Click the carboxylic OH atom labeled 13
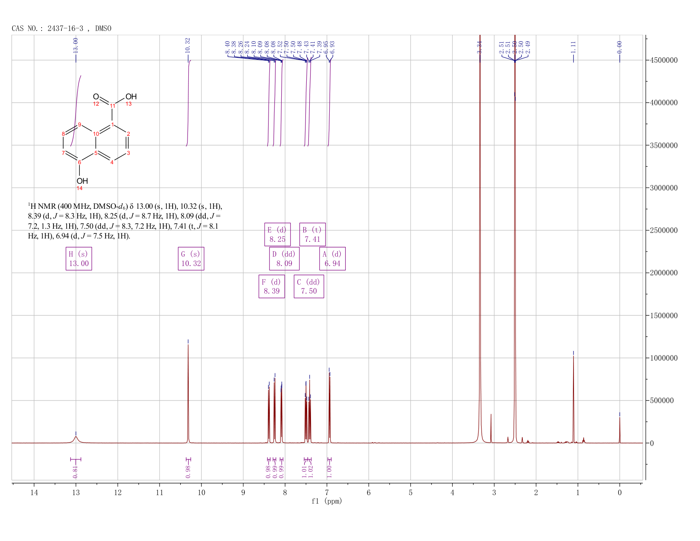Screen dimensions: 700x541 131,97
